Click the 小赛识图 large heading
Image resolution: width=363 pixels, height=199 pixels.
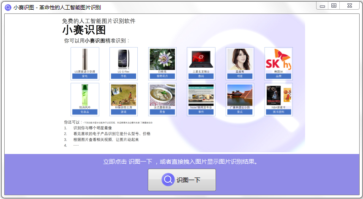pyautogui.click(x=84, y=30)
